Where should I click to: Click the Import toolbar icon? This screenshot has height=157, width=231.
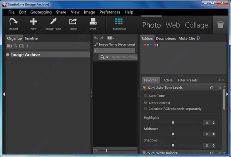[x=13, y=21]
